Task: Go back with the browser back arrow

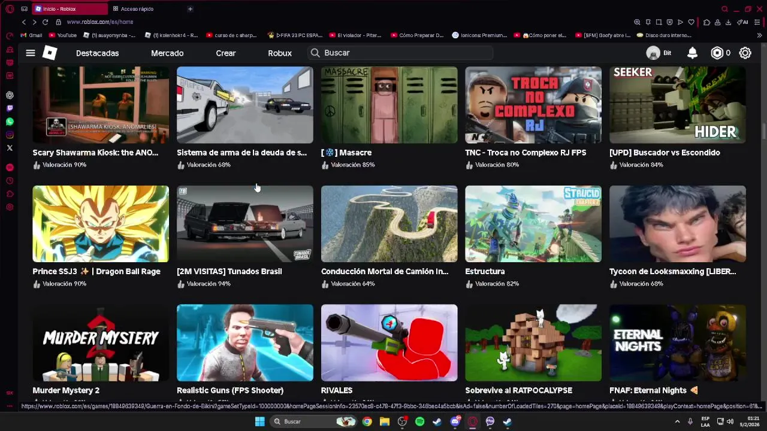Action: click(x=24, y=22)
